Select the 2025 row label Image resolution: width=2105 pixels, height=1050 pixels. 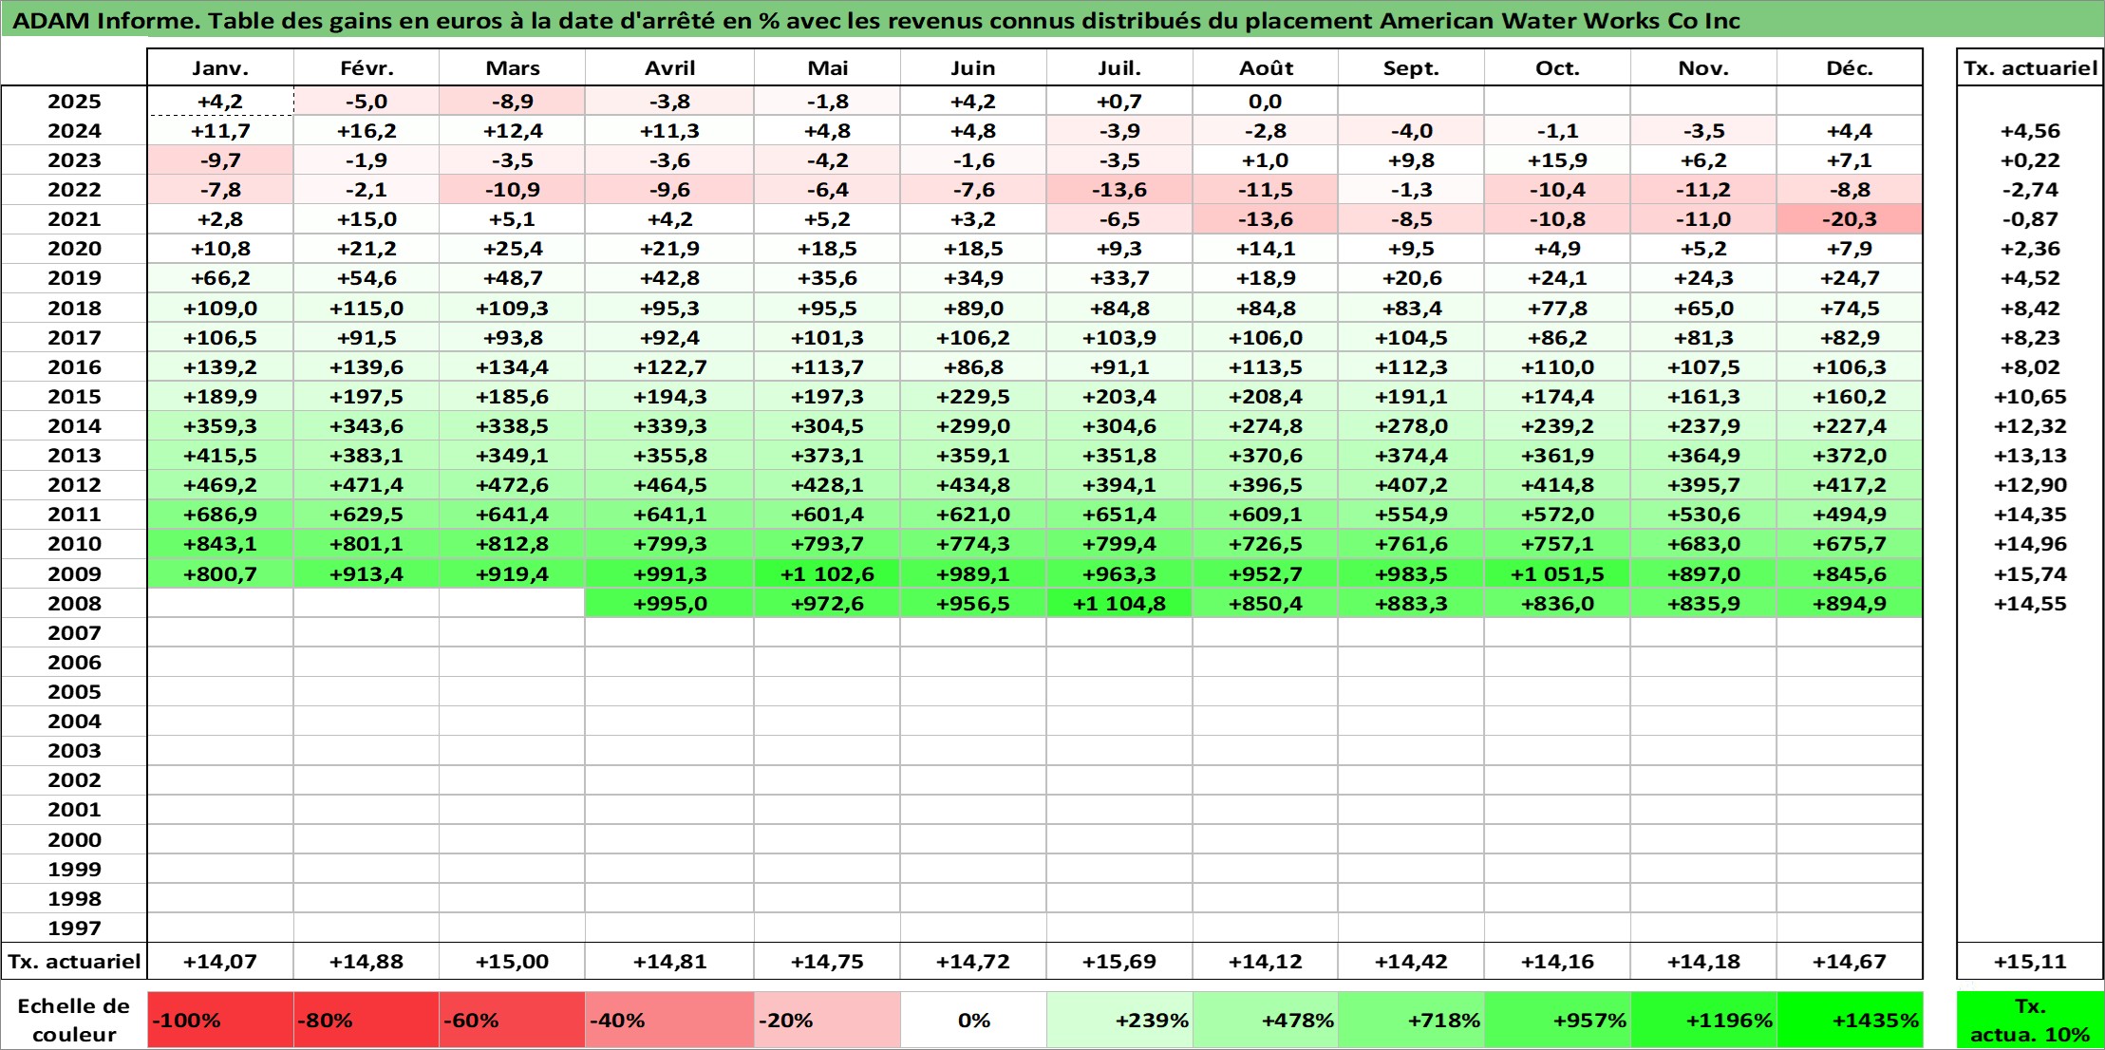point(74,102)
